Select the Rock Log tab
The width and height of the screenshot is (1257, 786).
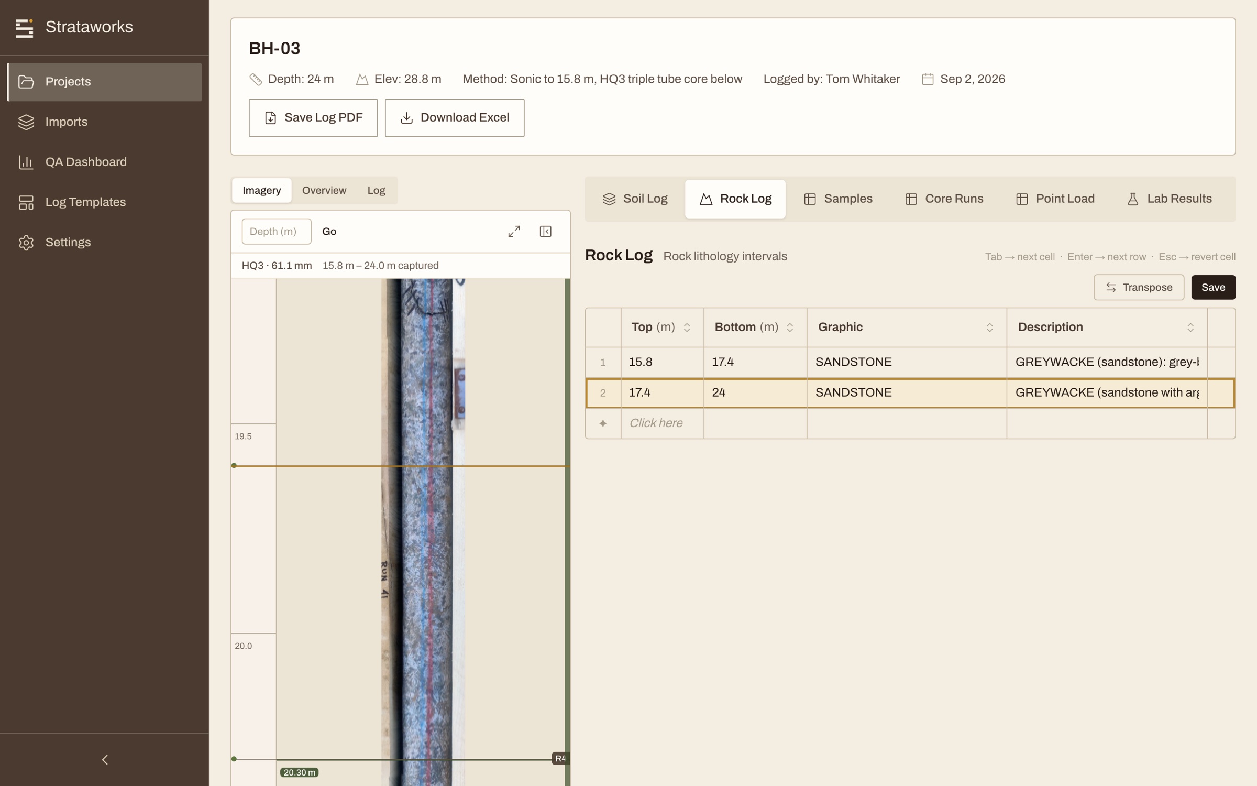coord(735,199)
